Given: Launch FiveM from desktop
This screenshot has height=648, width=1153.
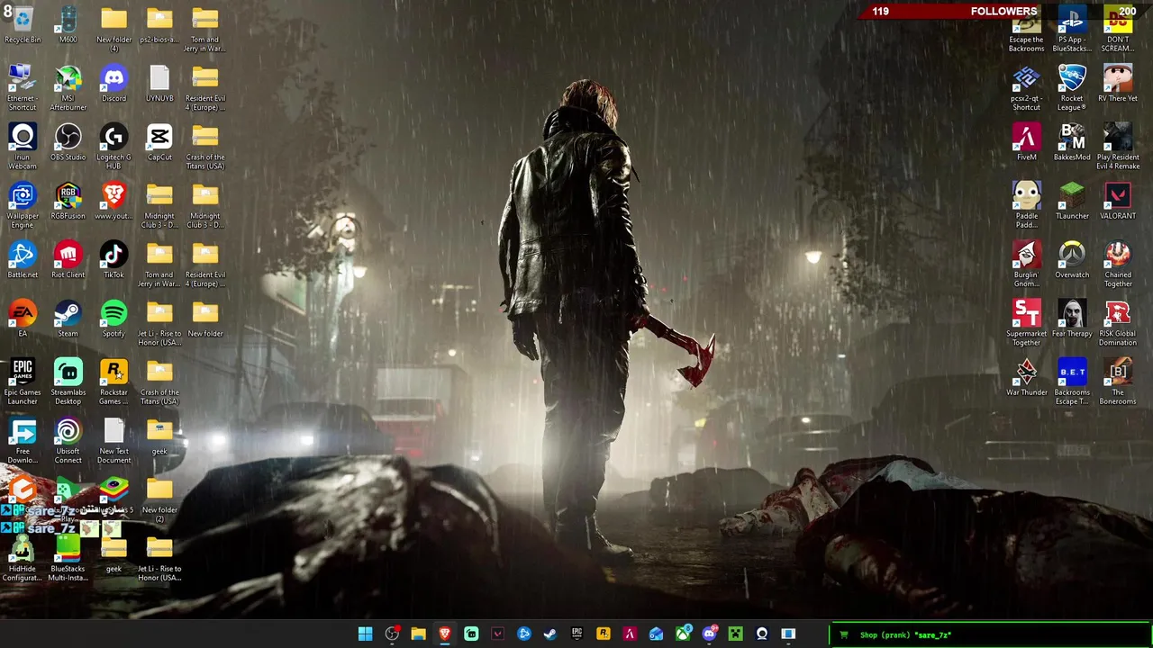Looking at the screenshot, I should pos(1026,142).
